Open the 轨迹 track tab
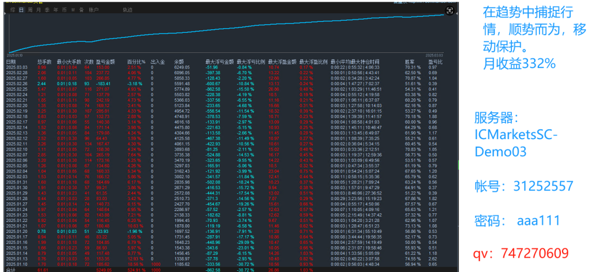 coord(127,10)
